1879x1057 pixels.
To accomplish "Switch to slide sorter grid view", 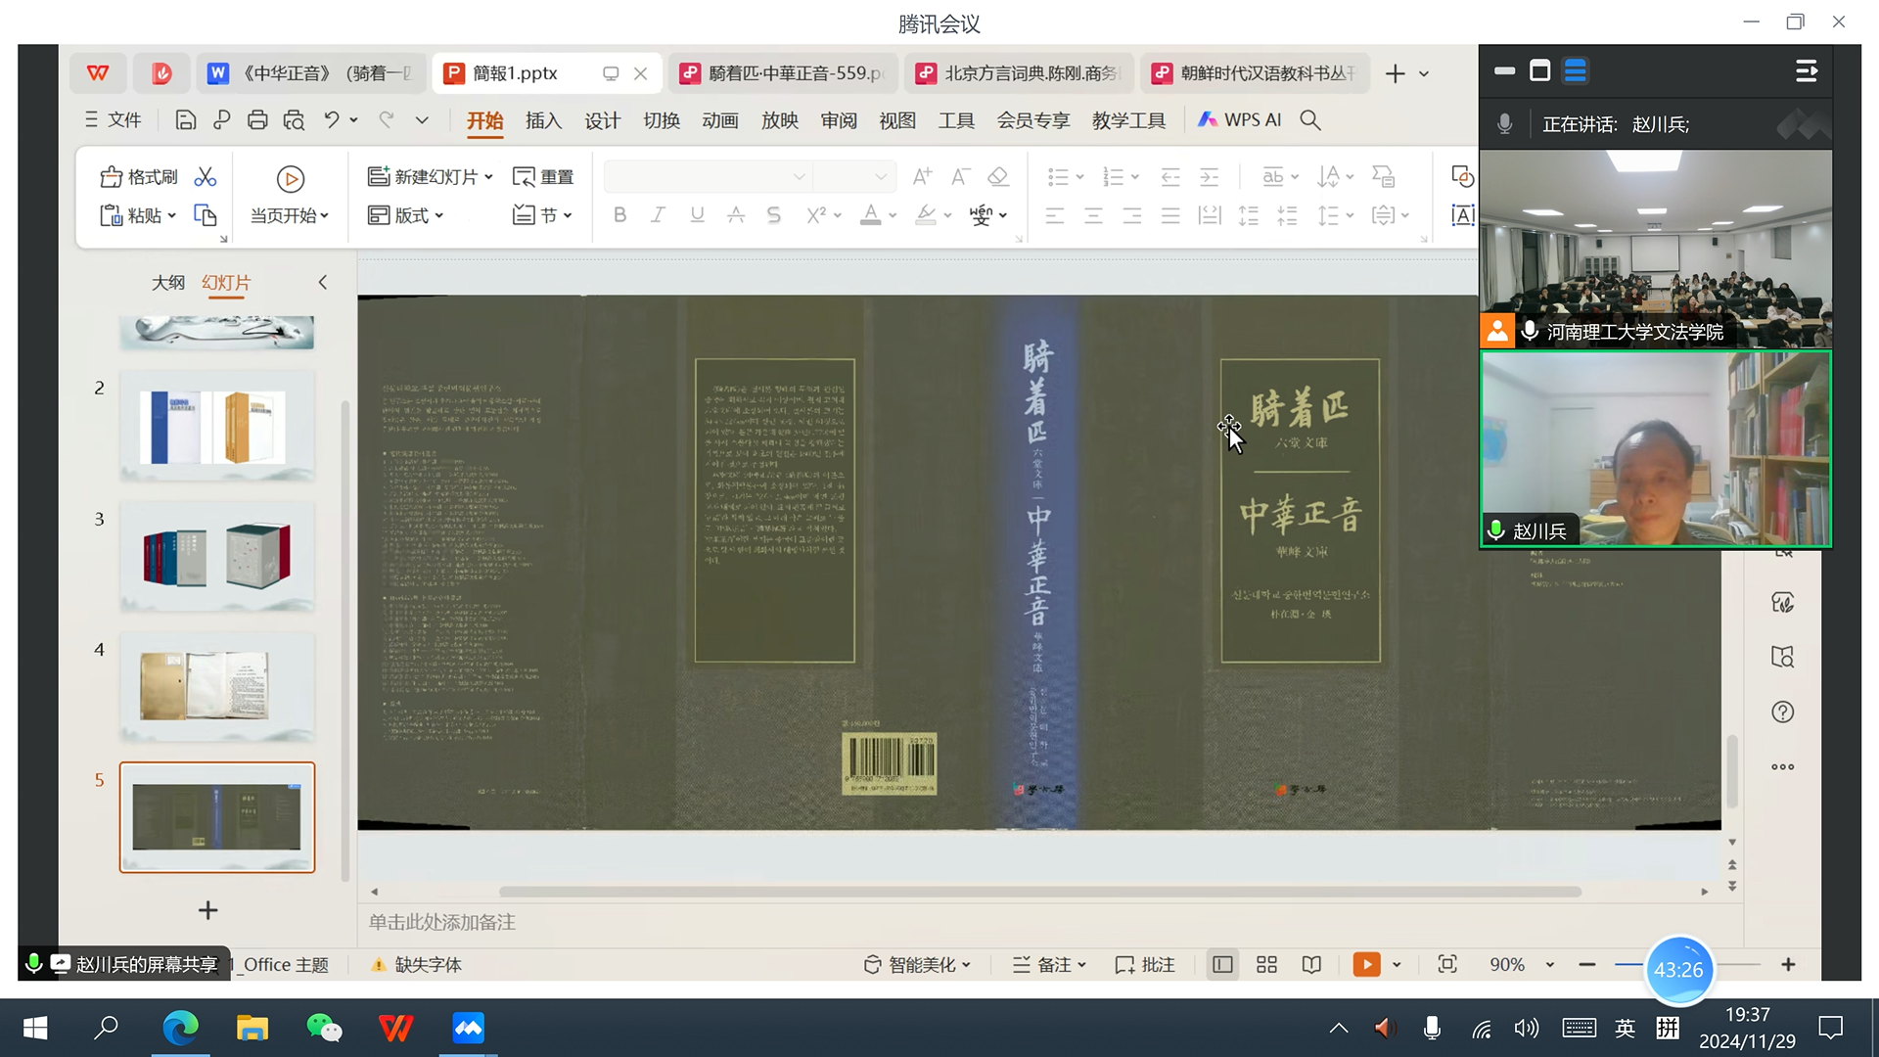I will (1266, 965).
